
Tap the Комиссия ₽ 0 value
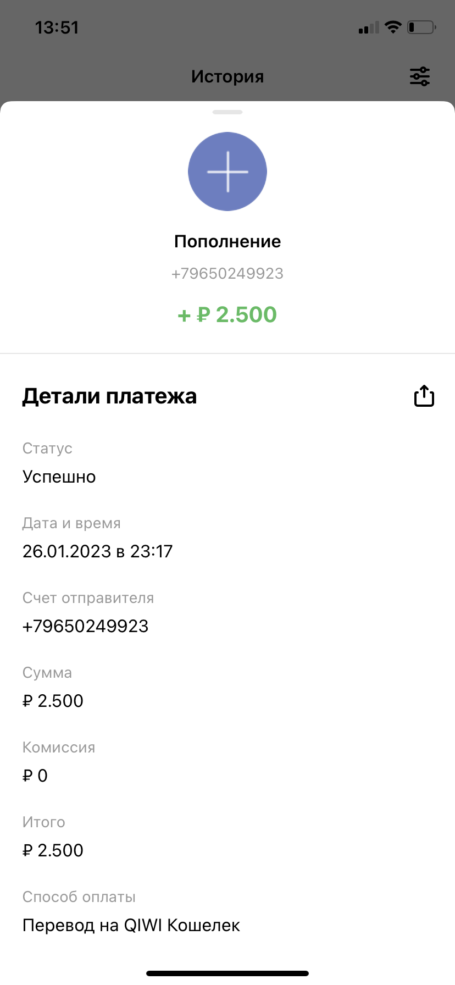35,776
